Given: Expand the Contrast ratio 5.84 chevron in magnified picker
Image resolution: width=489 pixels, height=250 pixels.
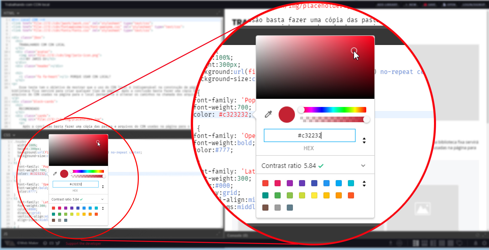Looking at the screenshot, I should point(363,166).
